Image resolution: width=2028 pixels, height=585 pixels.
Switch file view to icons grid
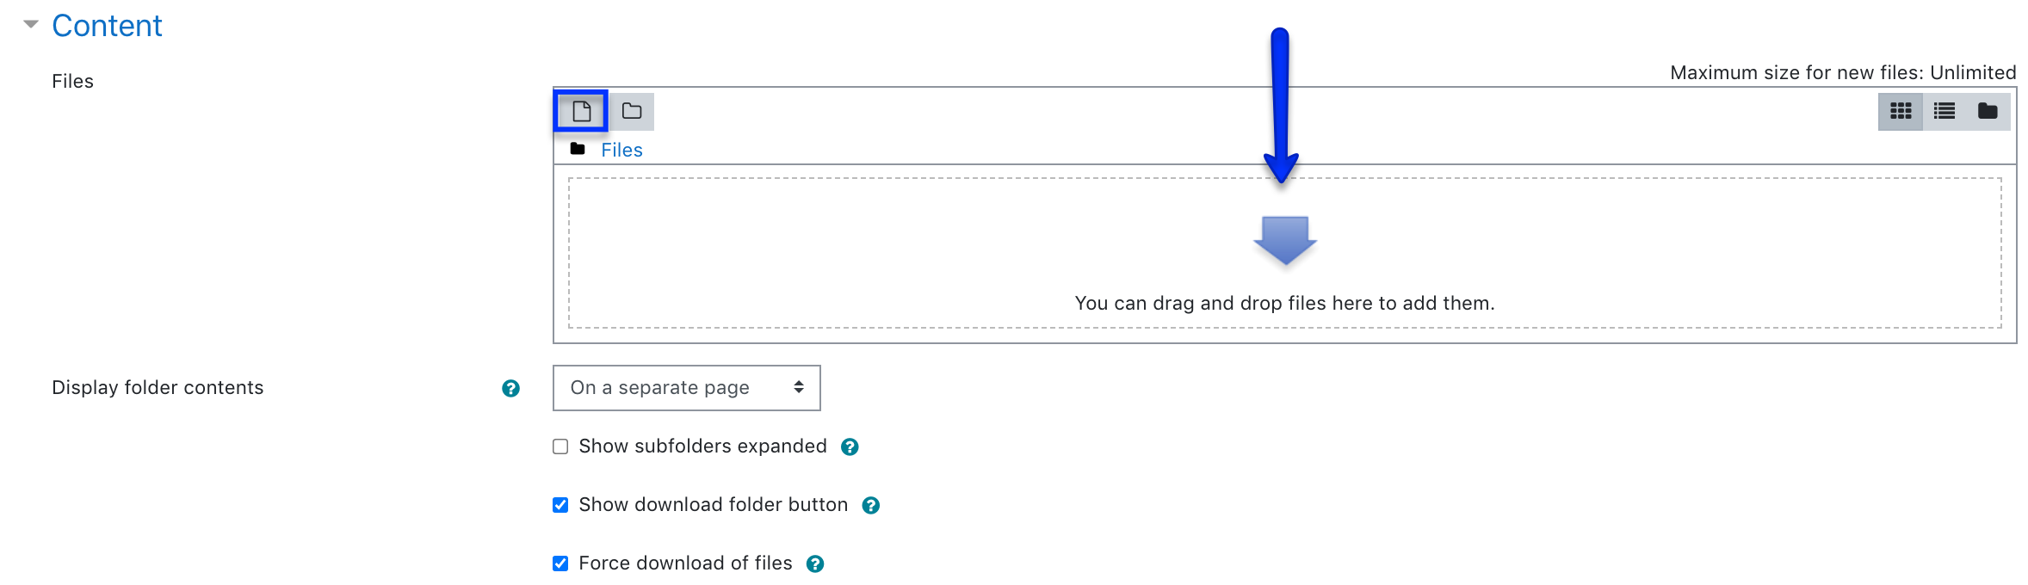point(1901,111)
